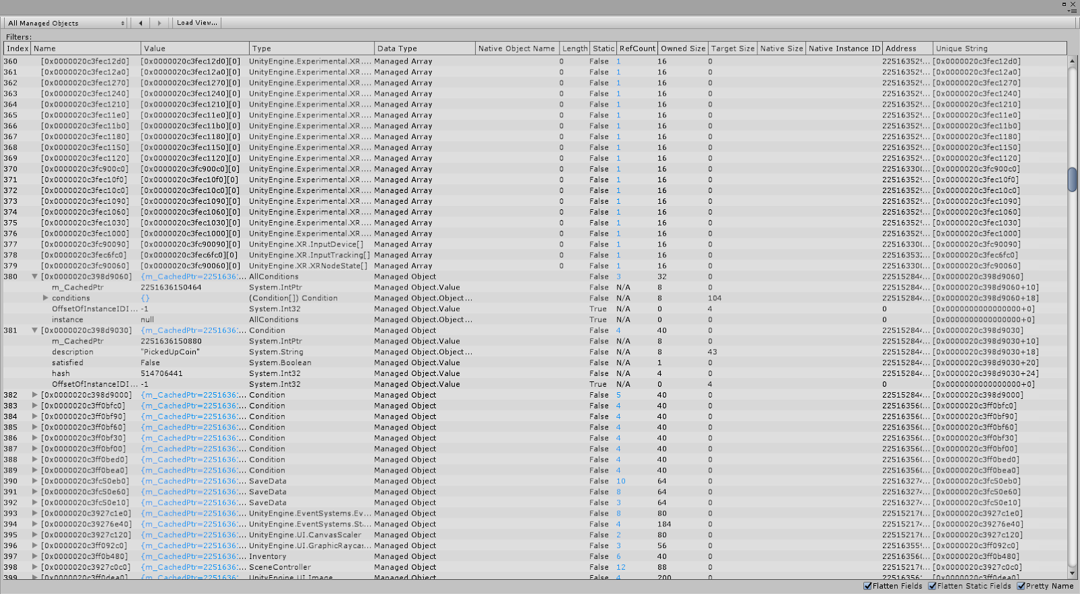1080x594 pixels.
Task: Expand row 390 SaveData object
Action: (x=34, y=481)
